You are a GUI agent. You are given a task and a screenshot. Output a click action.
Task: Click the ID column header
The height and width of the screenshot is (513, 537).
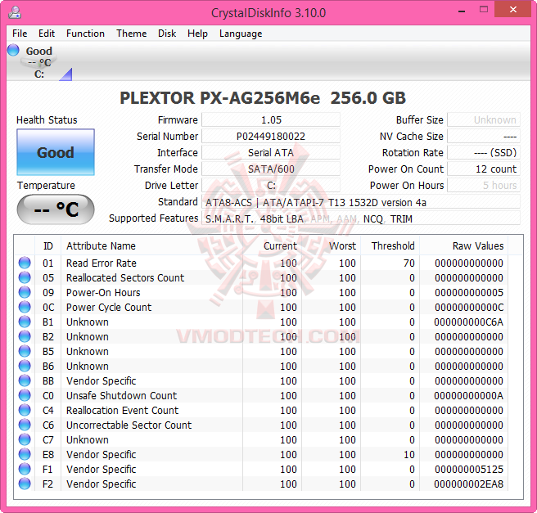click(x=48, y=245)
